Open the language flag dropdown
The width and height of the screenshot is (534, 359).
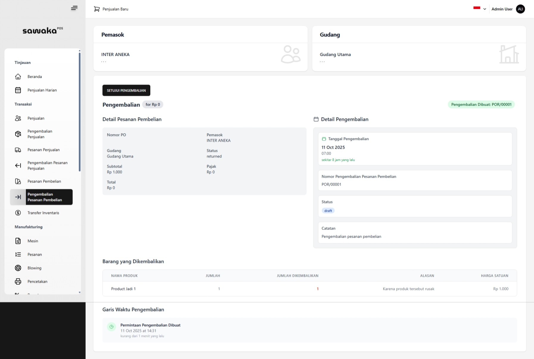(x=477, y=9)
